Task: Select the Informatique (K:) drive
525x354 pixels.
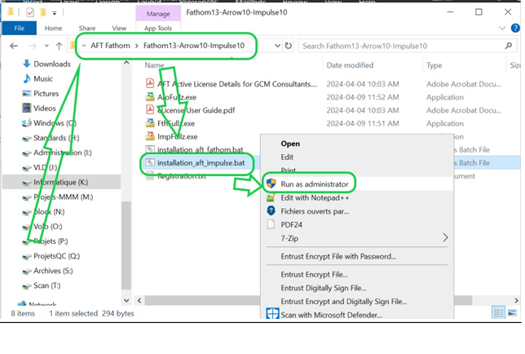Action: [x=61, y=182]
